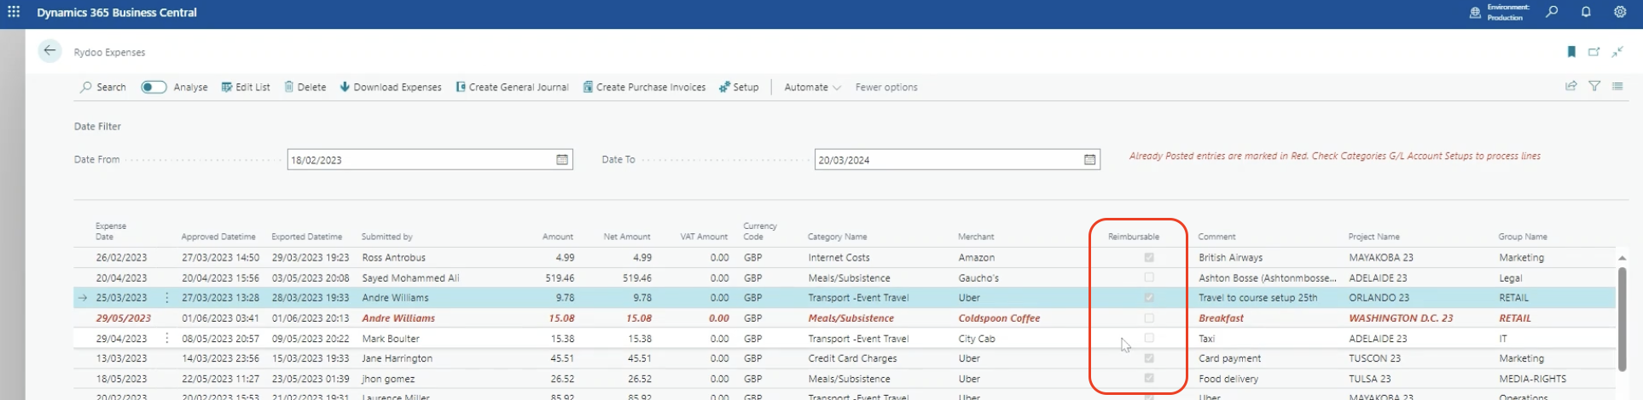
Task: Click Reimbursable column header
Action: (x=1134, y=237)
